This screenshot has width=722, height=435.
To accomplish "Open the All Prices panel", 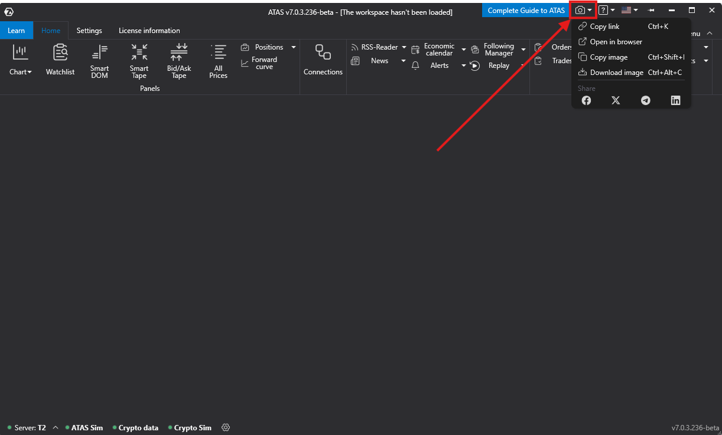I will (x=218, y=61).
